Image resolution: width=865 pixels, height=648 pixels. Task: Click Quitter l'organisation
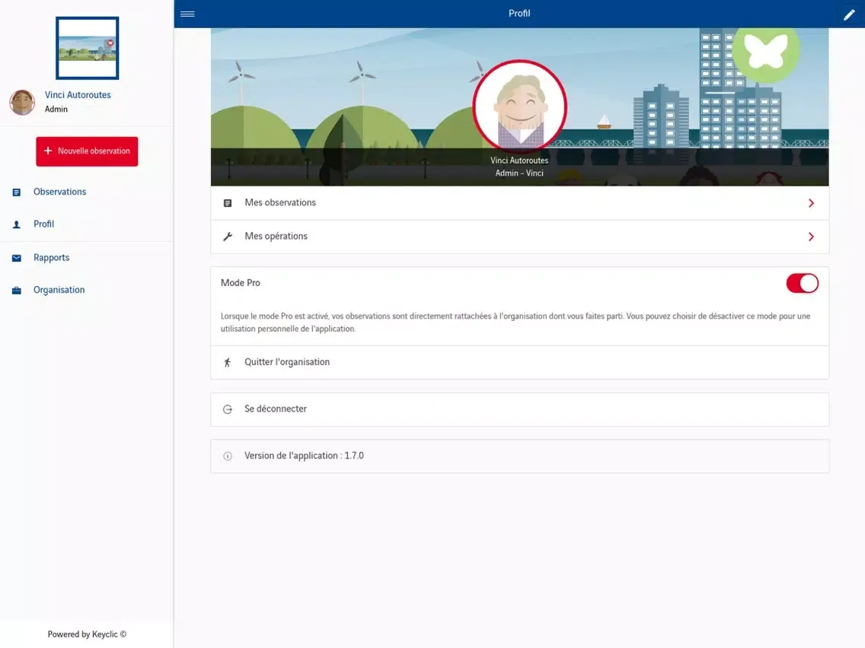[519, 363]
